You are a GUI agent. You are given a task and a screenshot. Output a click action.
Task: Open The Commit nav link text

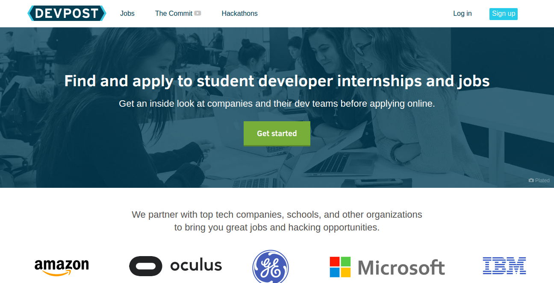(174, 13)
